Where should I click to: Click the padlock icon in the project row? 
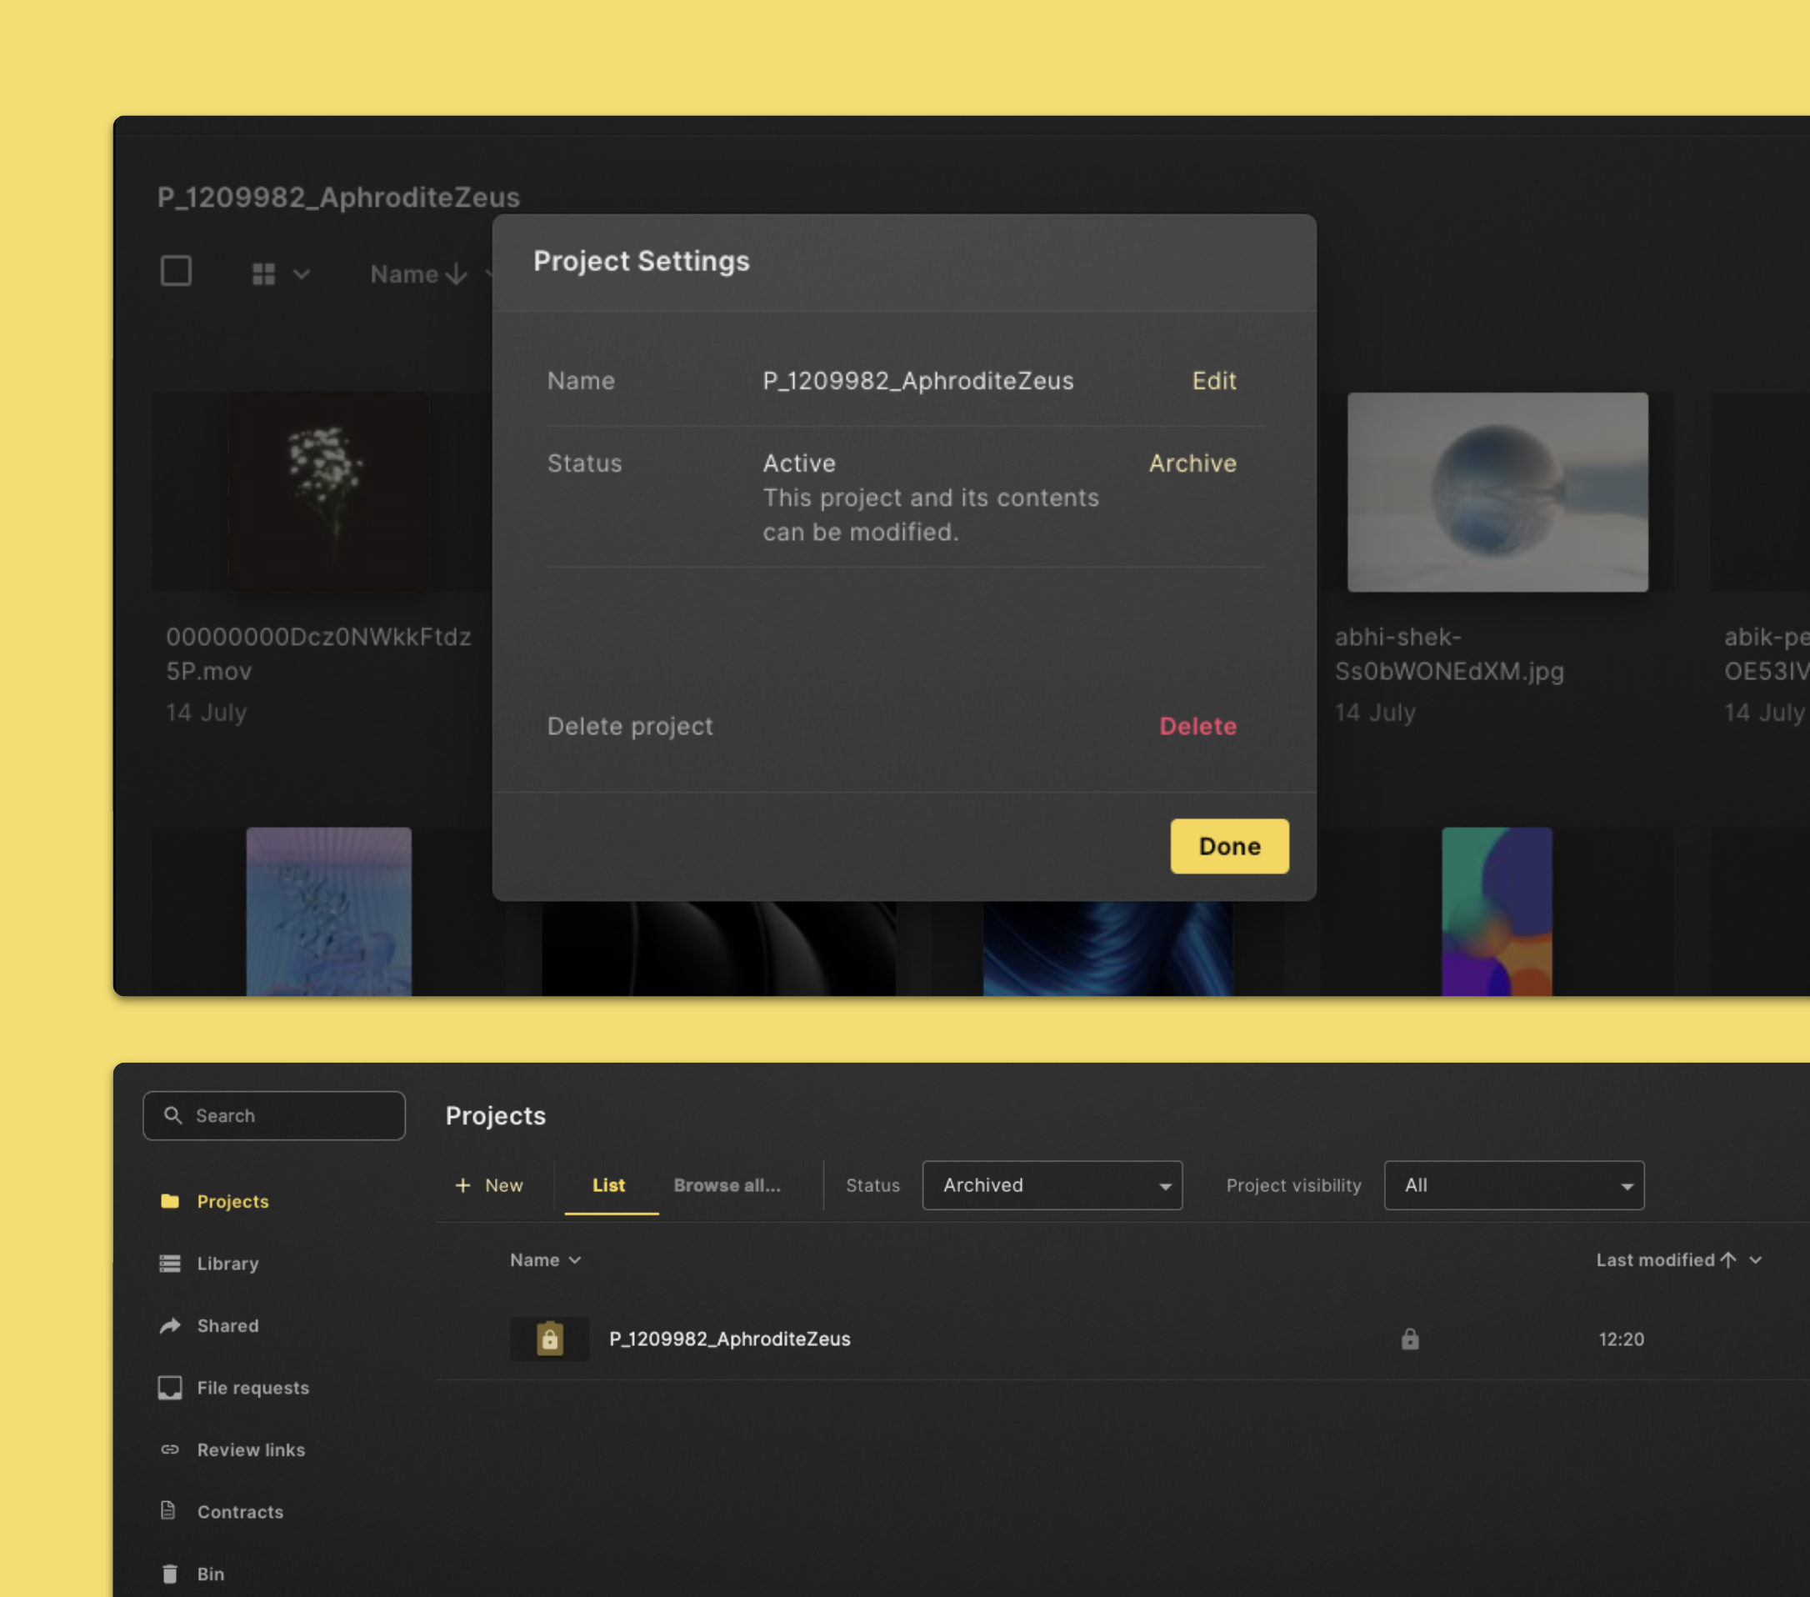1410,1339
